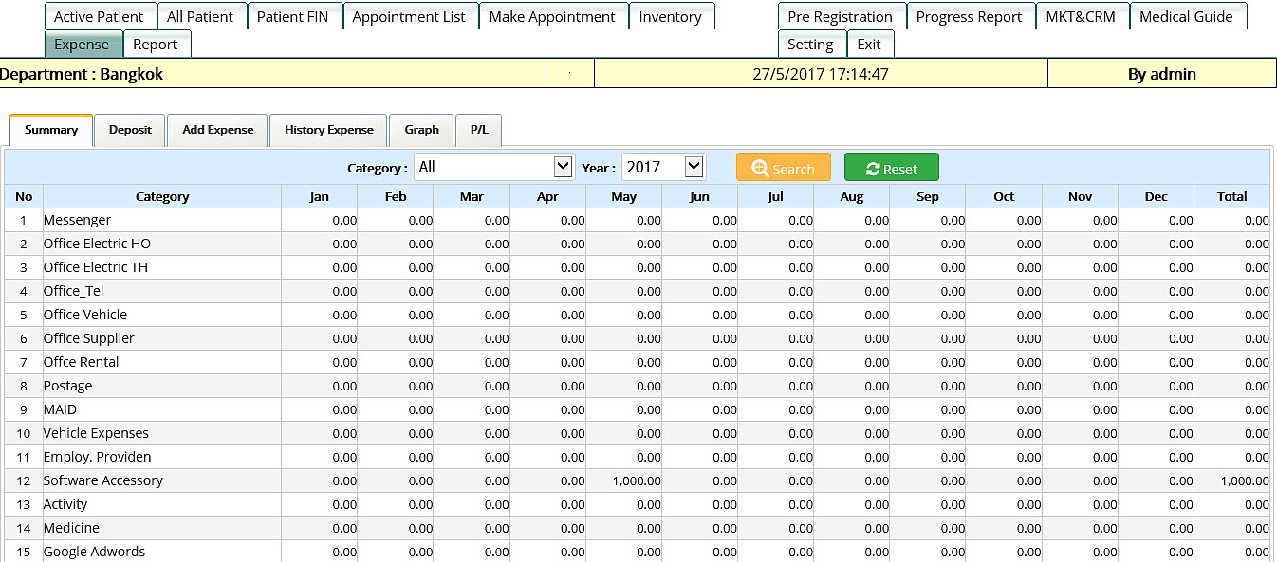Click the Office Electric HO category
1277x562 pixels.
pos(97,244)
